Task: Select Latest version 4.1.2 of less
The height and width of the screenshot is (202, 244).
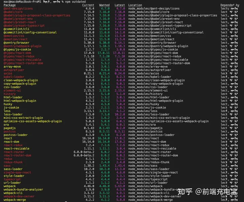Action: tap(120, 111)
